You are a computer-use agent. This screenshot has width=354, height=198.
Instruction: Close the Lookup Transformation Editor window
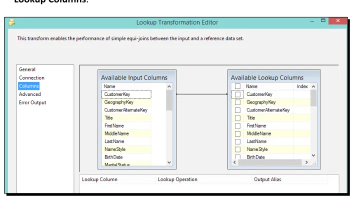(x=338, y=21)
